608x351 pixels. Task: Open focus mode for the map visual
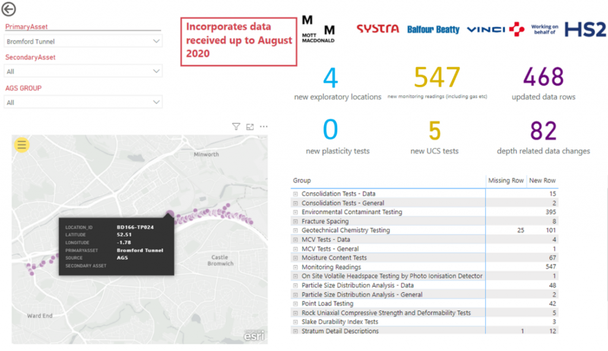(249, 127)
